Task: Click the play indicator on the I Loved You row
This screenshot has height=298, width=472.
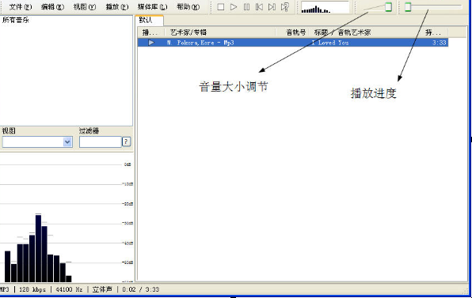Action: [151, 43]
